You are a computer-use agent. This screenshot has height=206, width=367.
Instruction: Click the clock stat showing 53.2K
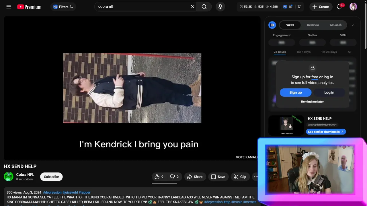click(x=246, y=7)
